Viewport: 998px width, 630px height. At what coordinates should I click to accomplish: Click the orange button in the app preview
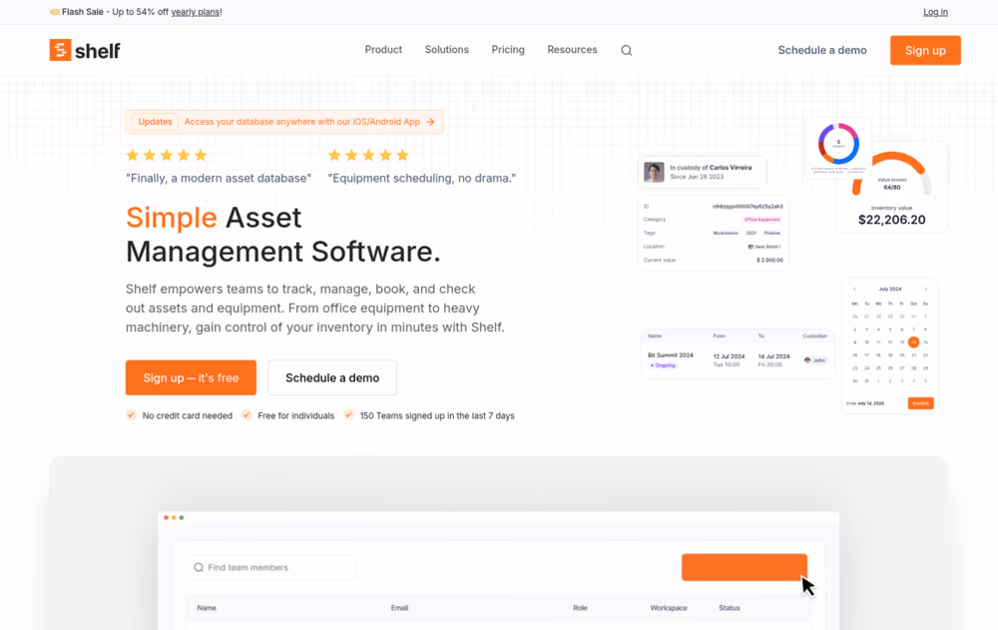point(745,567)
